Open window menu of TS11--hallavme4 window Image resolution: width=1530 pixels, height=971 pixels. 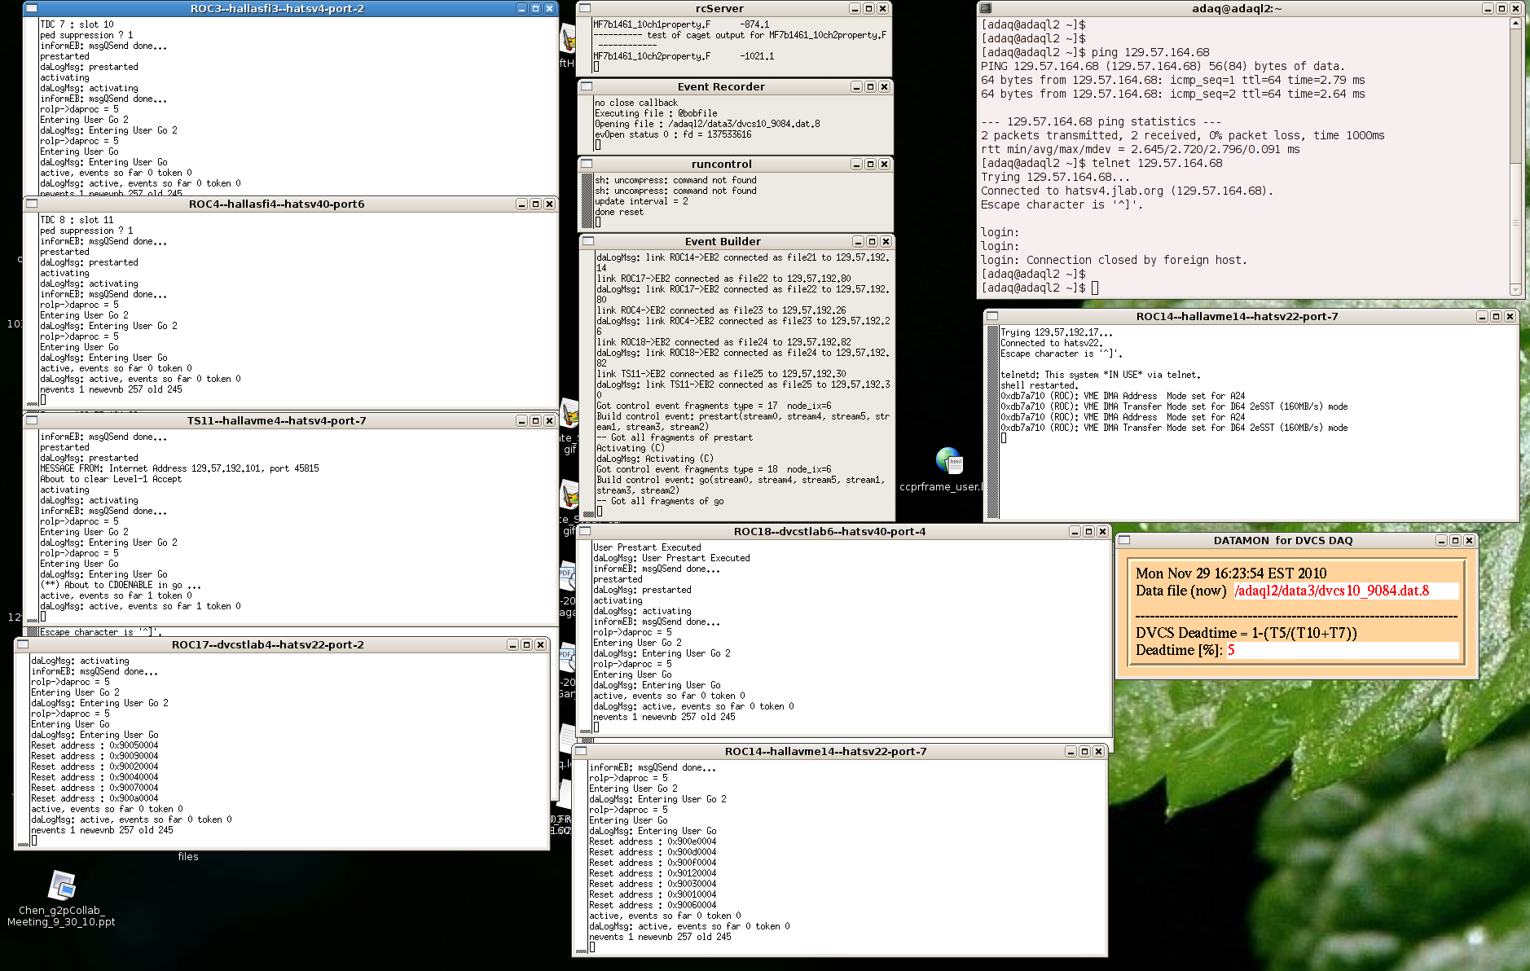(32, 420)
